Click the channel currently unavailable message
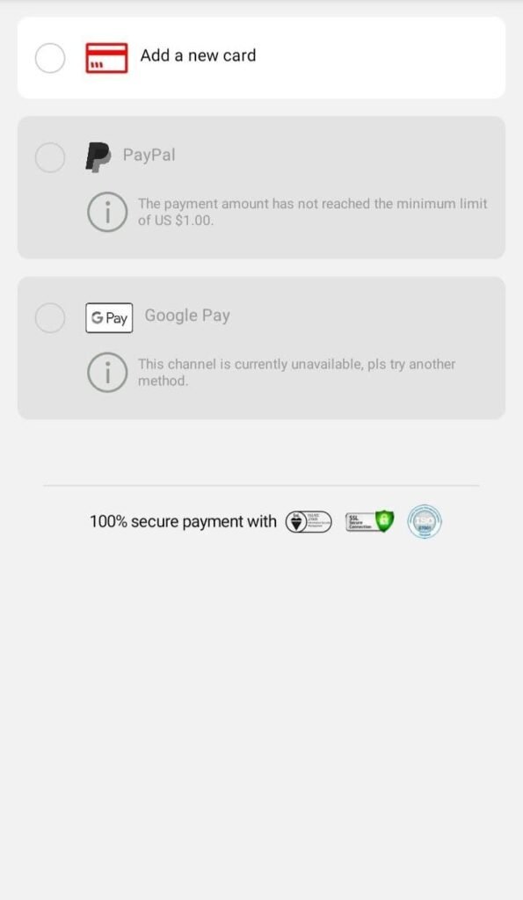The height and width of the screenshot is (900, 523). [x=296, y=373]
